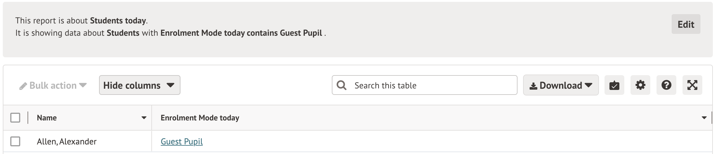Expand the Download caret arrow

[589, 85]
